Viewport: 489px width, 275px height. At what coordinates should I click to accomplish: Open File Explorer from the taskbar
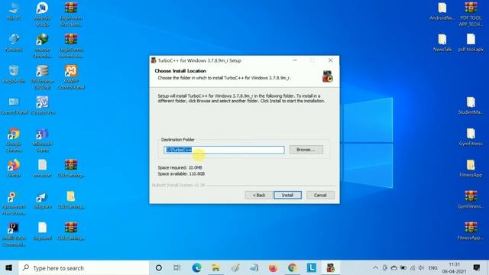(215, 268)
